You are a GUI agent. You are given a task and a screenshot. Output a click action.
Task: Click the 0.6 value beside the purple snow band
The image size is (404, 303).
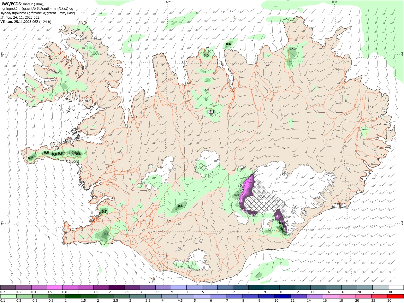tap(236, 195)
